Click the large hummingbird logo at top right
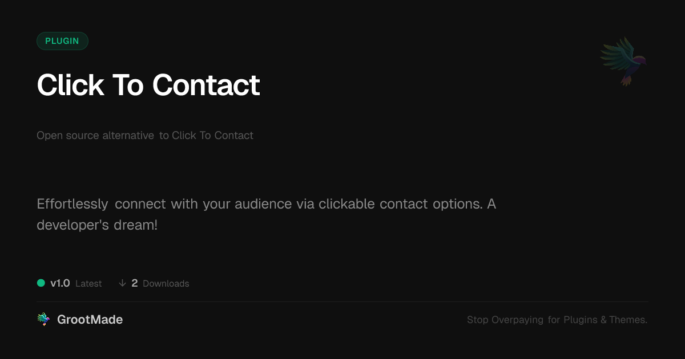The image size is (685, 359). [623, 60]
